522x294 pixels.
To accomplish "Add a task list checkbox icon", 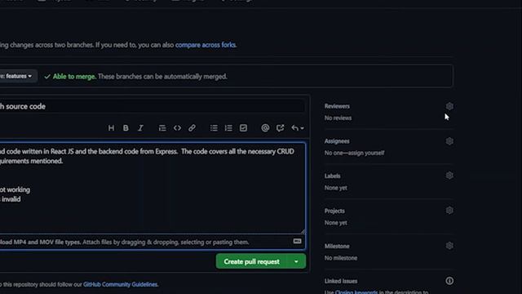I will (x=243, y=128).
